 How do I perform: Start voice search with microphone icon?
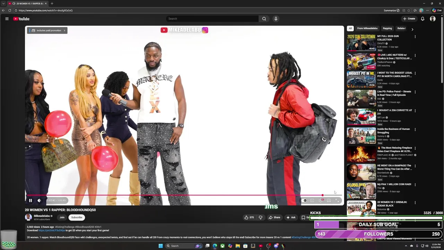tap(276, 19)
